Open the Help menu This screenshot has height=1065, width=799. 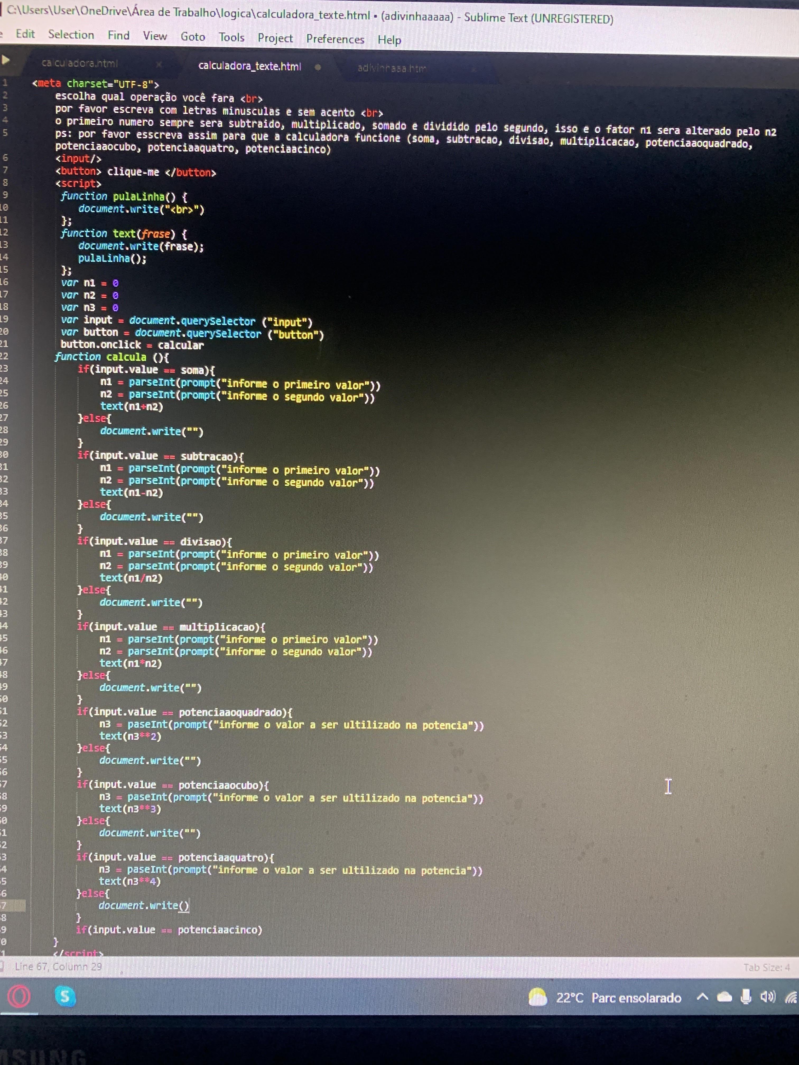point(389,40)
